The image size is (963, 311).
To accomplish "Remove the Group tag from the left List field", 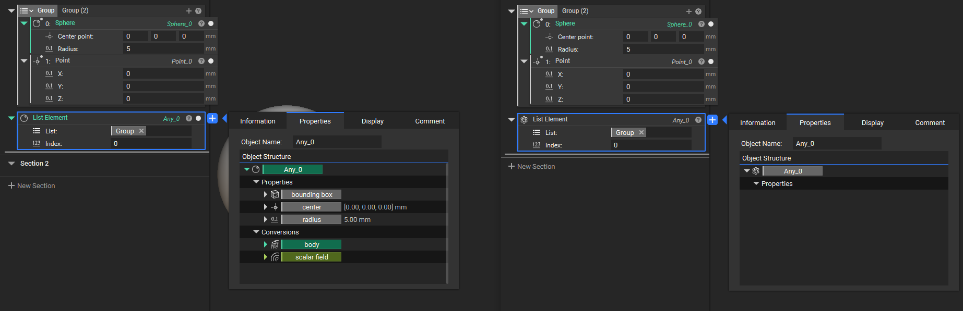I will point(141,131).
